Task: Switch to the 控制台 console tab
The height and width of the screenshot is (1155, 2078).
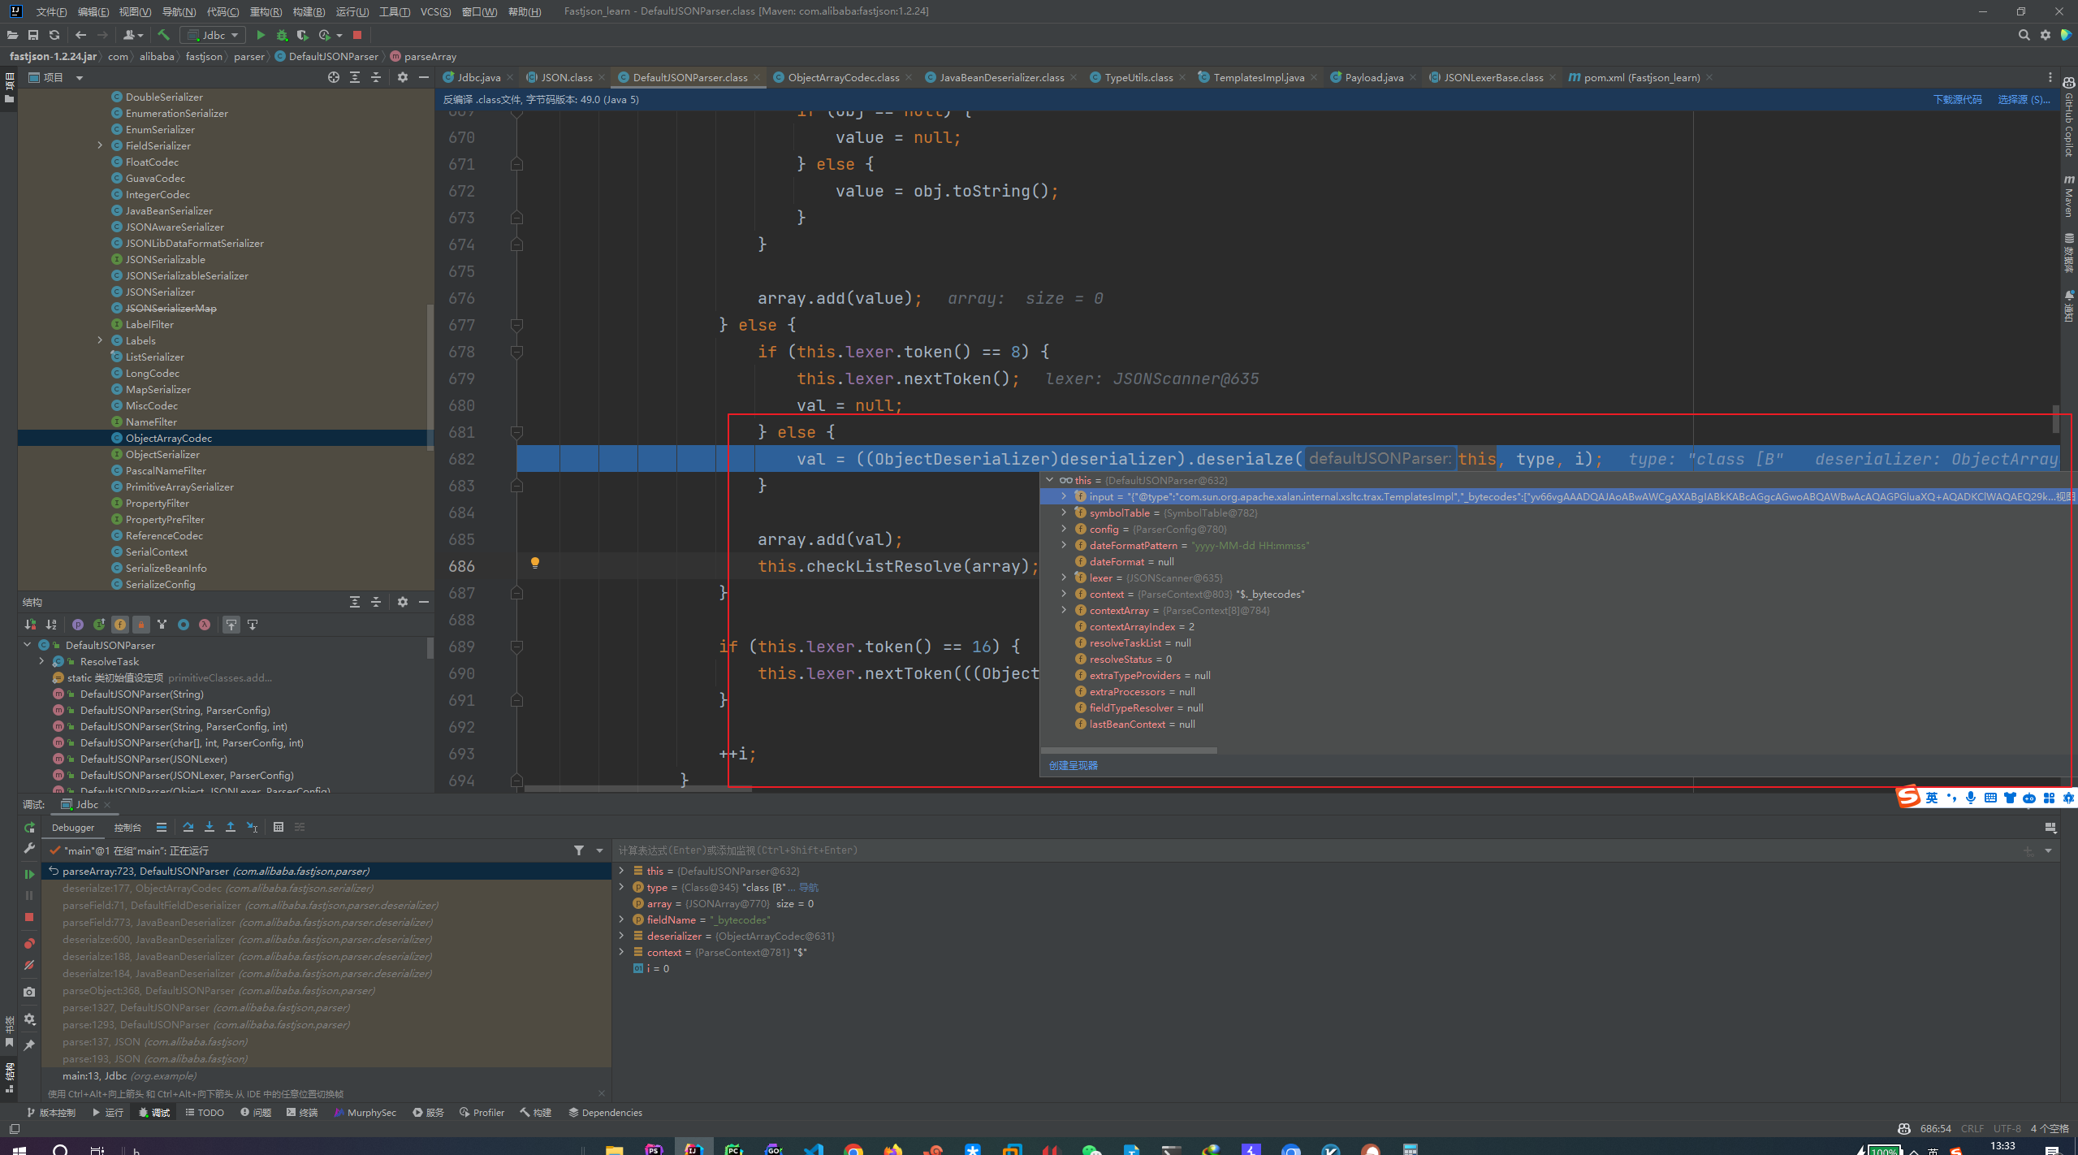Action: [127, 827]
